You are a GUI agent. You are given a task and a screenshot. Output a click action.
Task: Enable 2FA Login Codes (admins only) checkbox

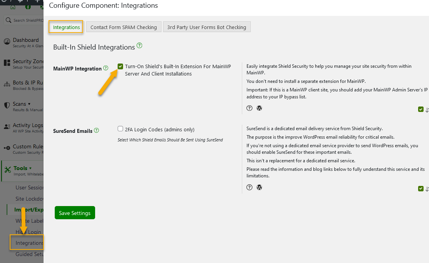pos(120,129)
